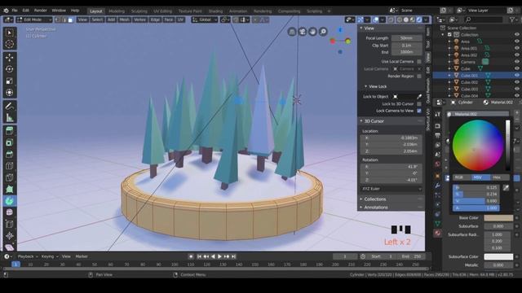522x293 pixels.
Task: Jump to the end frame button
Action: coord(234,256)
